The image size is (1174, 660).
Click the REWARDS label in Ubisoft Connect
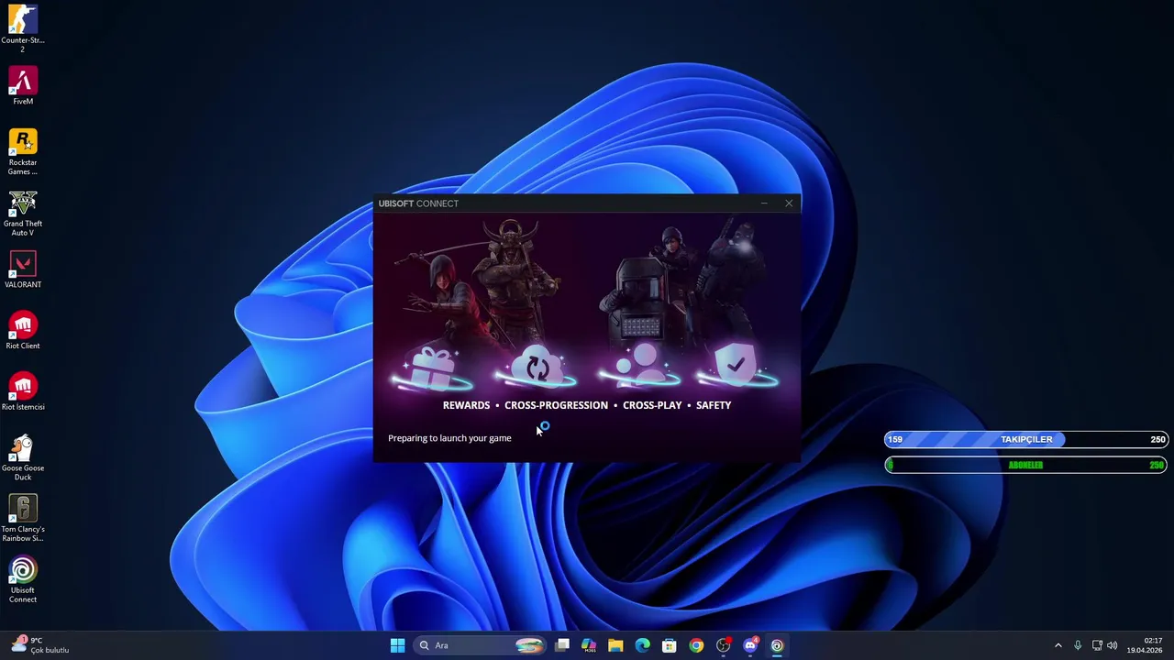point(466,405)
